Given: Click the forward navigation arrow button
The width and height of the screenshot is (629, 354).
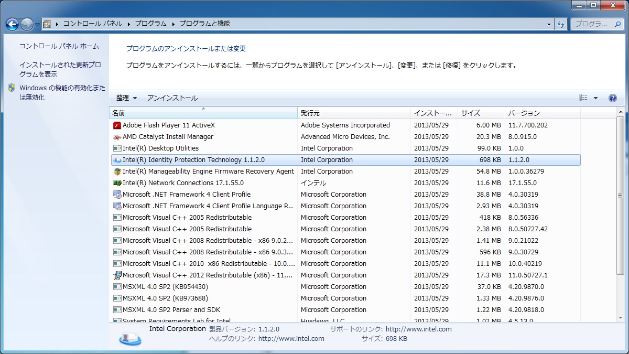Looking at the screenshot, I should click(27, 24).
